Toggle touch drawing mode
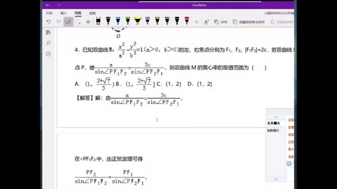The height and width of the screenshot is (189, 337). pyautogui.click(x=207, y=22)
